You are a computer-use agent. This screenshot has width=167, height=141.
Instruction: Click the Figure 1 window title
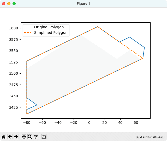pos(83,4)
